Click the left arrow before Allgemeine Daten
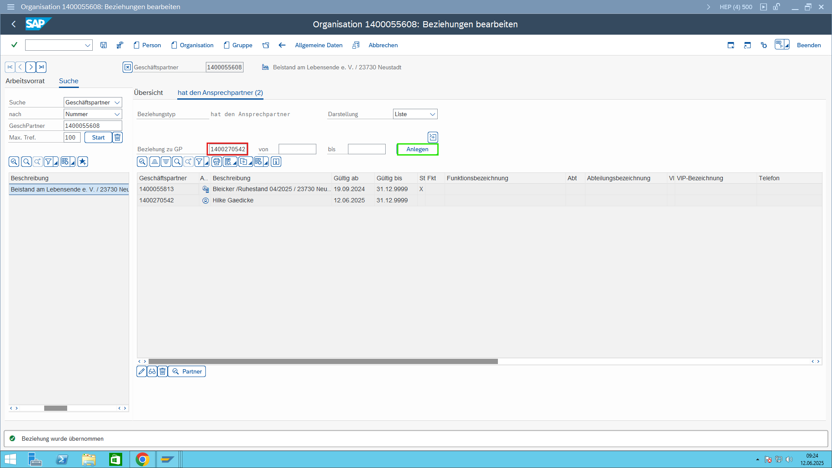 click(x=282, y=45)
